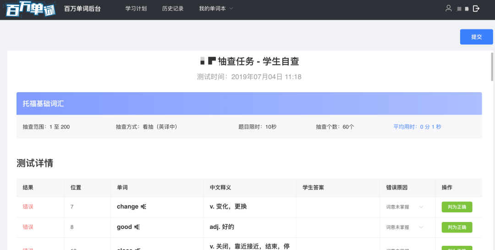The width and height of the screenshot is (495, 250).
Task: Go to the 学习计划 page
Action: coord(136,9)
